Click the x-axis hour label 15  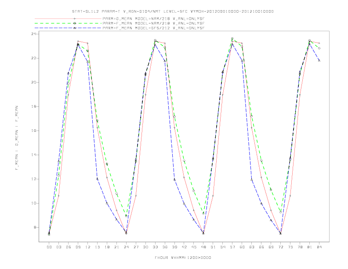tap(97, 247)
